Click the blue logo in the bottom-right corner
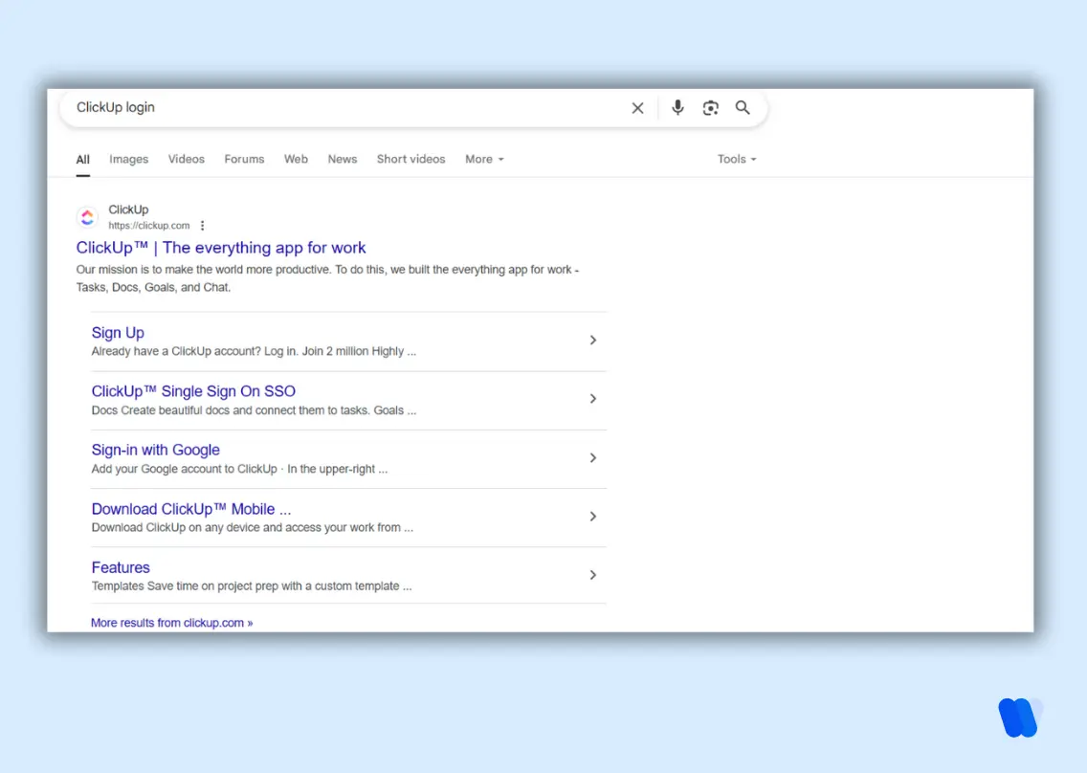This screenshot has width=1087, height=773. click(1019, 718)
